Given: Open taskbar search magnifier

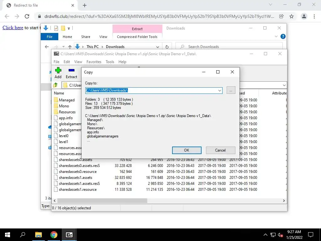Looking at the screenshot, I should [x=23, y=235].
